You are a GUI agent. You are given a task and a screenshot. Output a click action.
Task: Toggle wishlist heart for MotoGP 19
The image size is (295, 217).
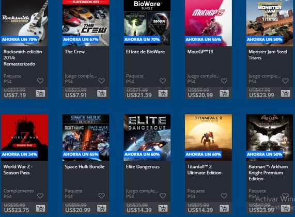[x=224, y=81]
